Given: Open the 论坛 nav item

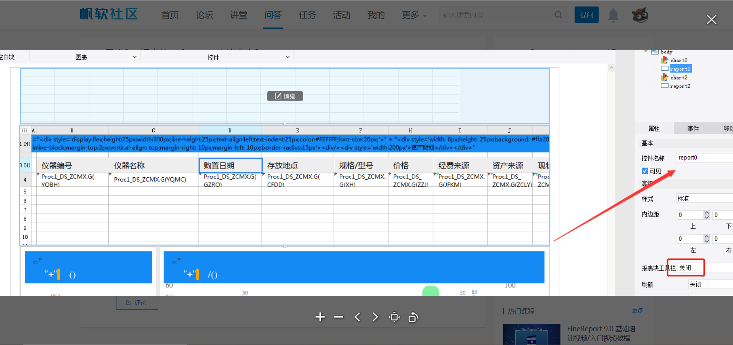Looking at the screenshot, I should coord(204,15).
